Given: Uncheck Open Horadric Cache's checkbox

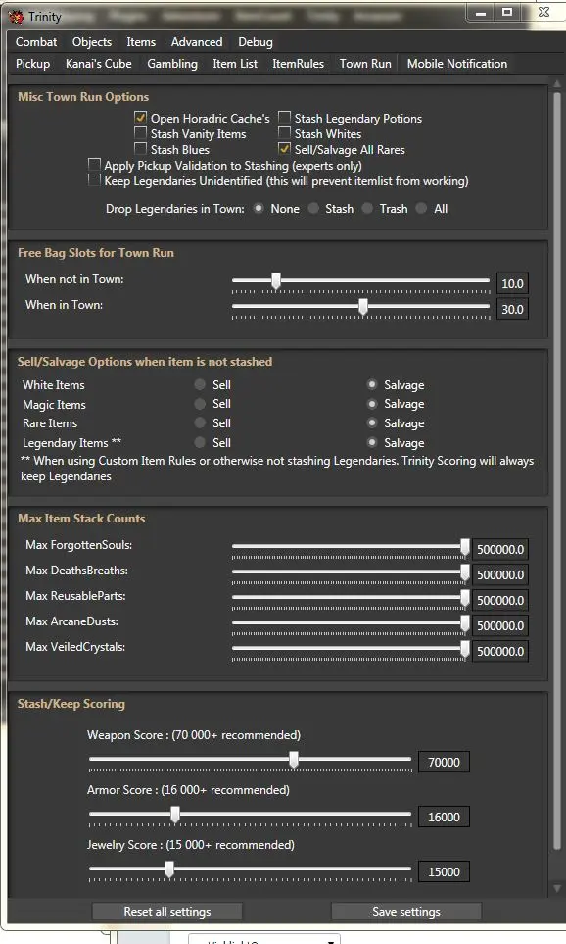Looking at the screenshot, I should pos(140,117).
